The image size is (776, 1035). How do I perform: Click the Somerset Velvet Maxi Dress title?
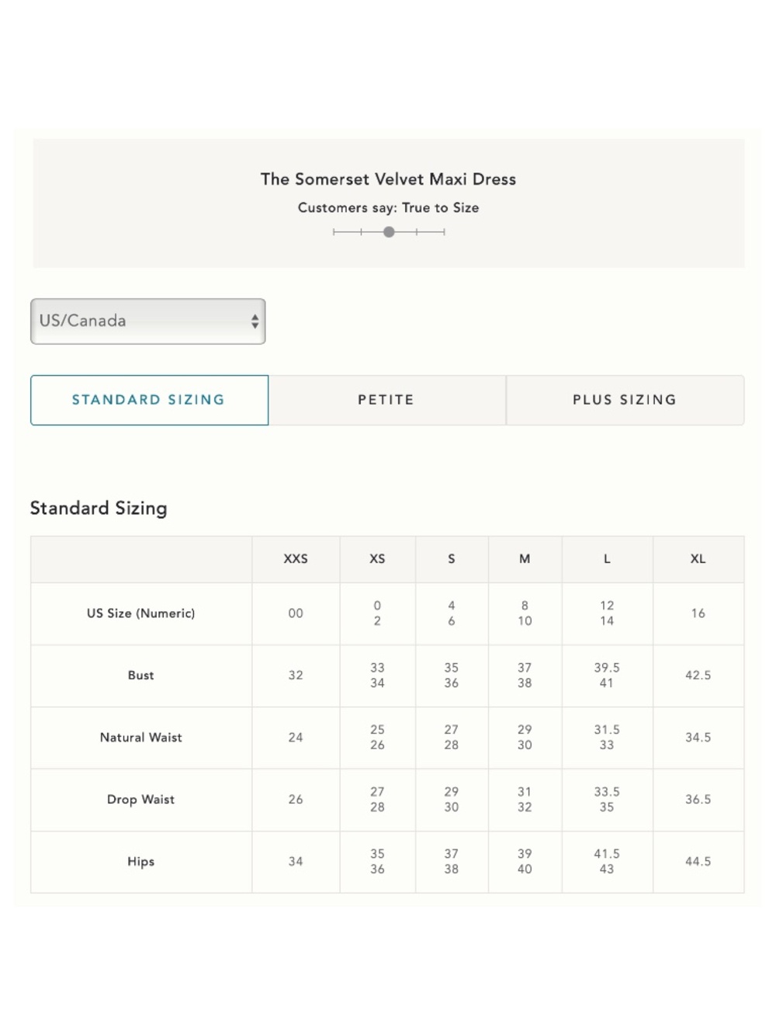point(388,179)
